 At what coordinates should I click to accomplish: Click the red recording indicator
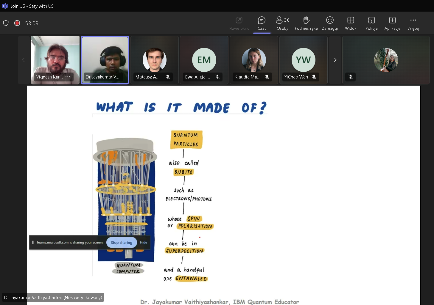point(17,23)
